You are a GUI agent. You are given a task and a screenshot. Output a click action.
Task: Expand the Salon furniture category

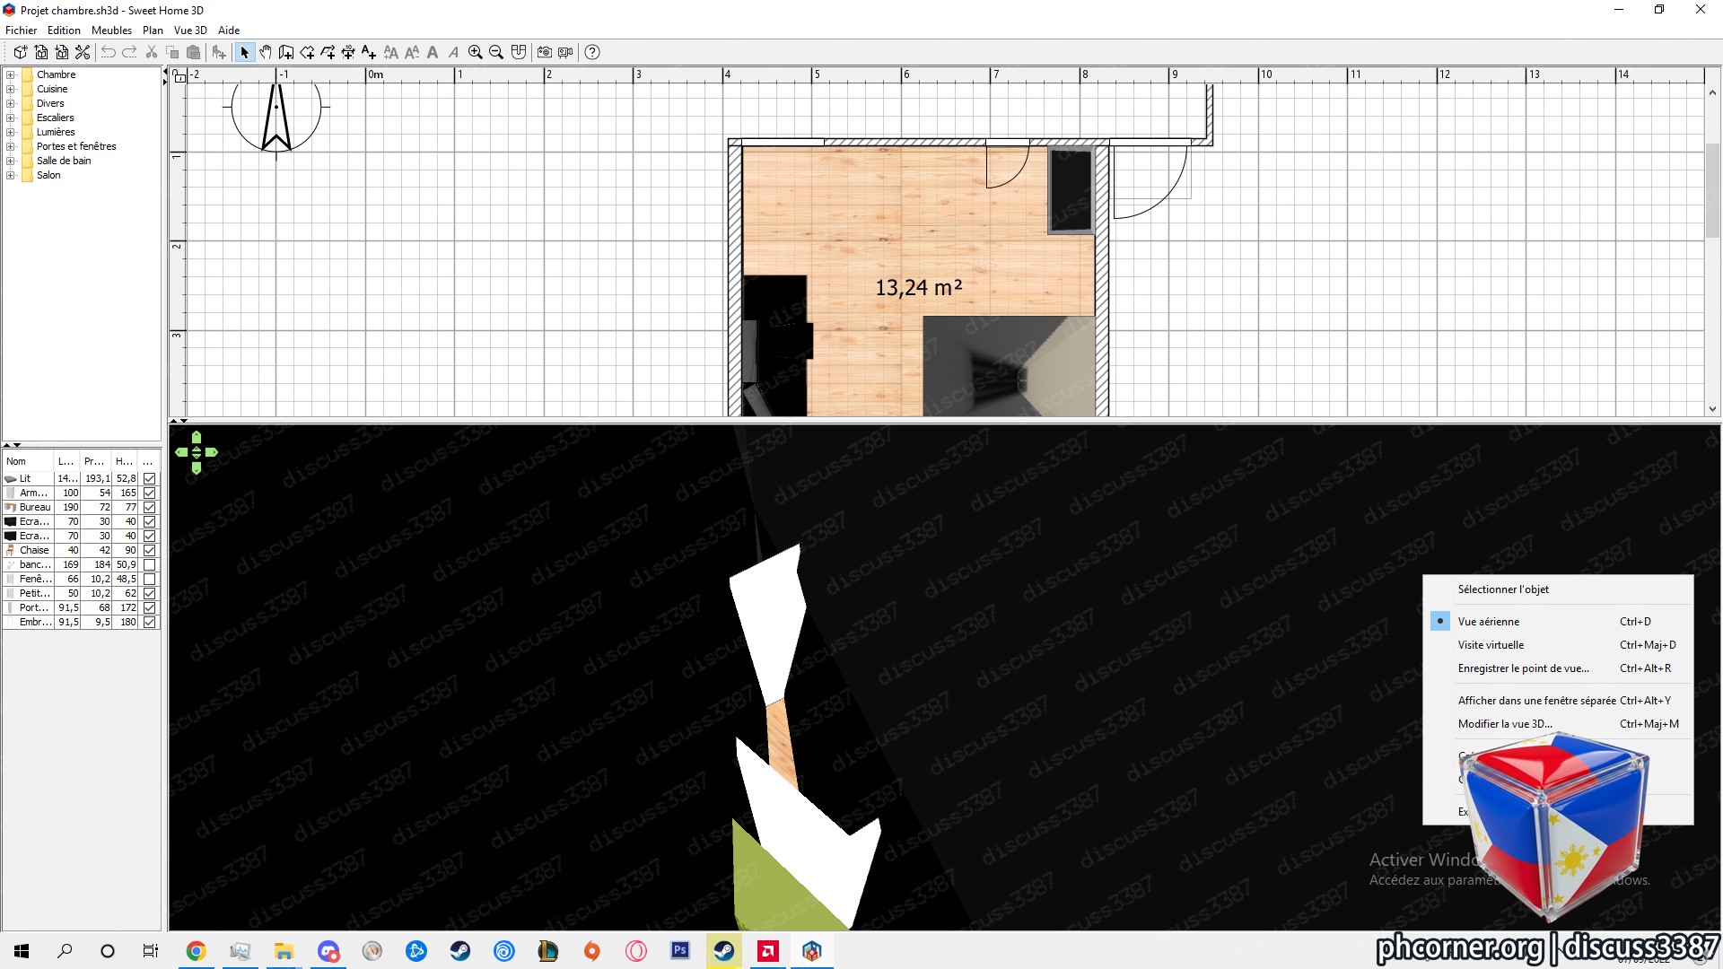[11, 175]
